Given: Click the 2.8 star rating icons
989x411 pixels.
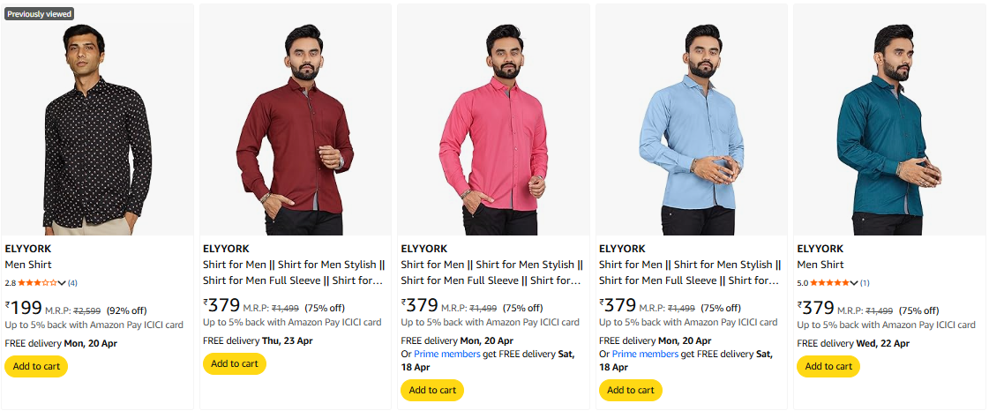Looking at the screenshot, I should click(37, 283).
